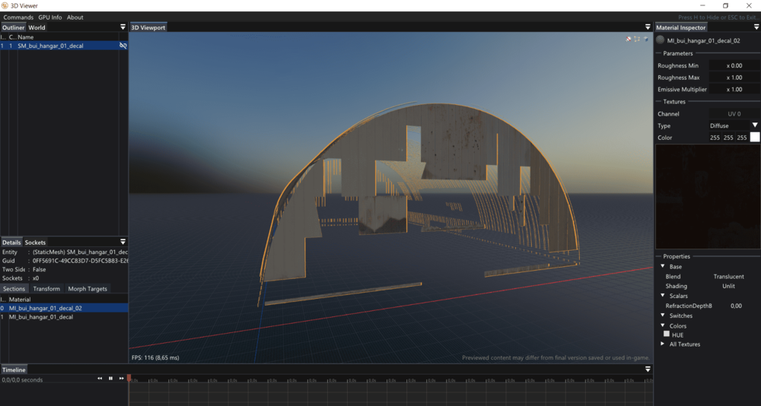Open the Material Inspector panel options menu
This screenshot has height=406, width=761.
click(x=756, y=27)
